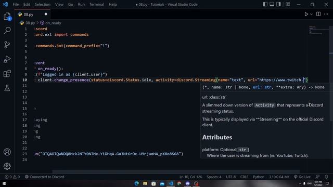Click Ln 10, Col 126 status entry

[190, 177]
